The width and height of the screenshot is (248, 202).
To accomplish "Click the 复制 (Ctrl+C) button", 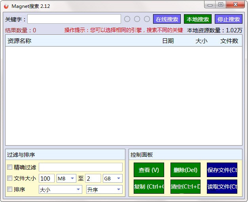I will click(149, 187).
